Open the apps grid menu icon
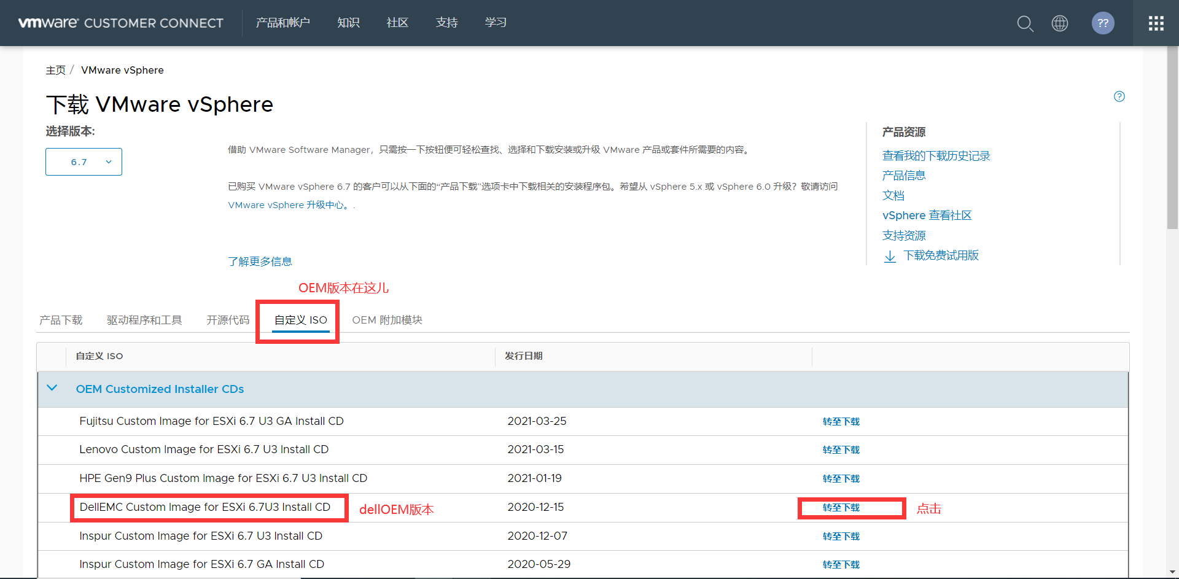The image size is (1179, 579). coord(1156,23)
